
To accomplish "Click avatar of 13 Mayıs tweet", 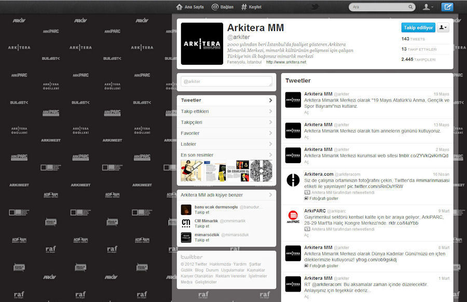I will (293, 131).
